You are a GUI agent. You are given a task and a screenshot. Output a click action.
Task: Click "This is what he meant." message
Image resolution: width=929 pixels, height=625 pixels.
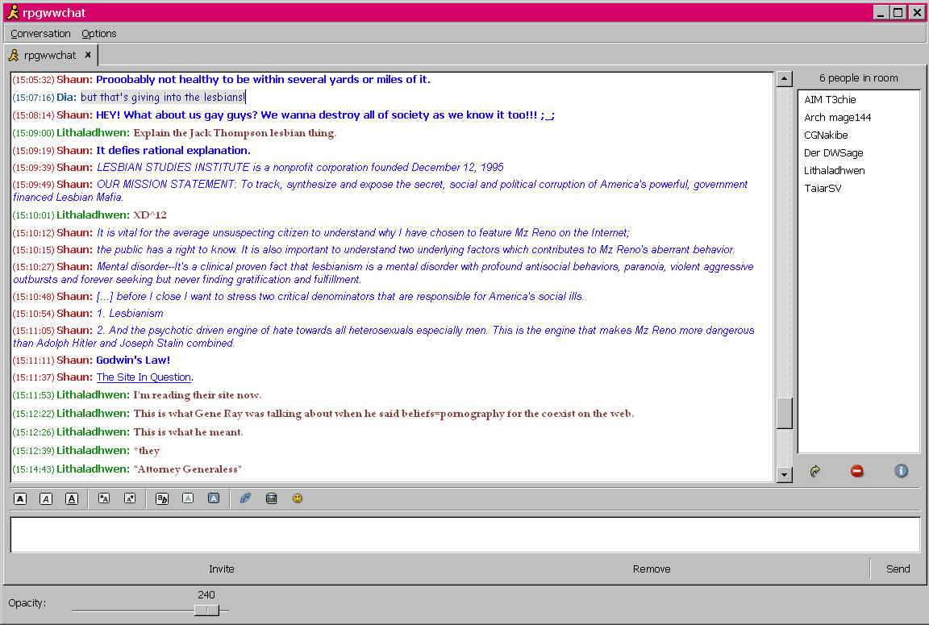pos(189,432)
